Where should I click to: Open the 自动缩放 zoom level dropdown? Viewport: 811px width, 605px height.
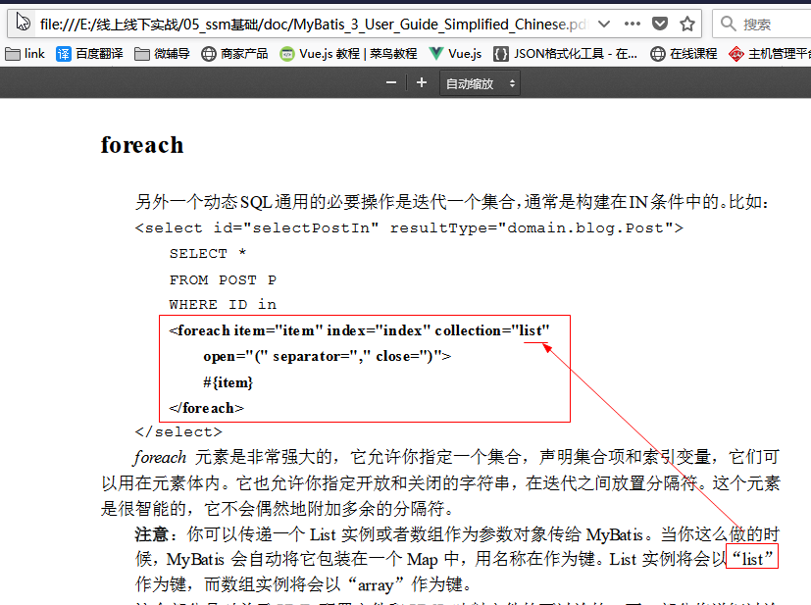480,83
